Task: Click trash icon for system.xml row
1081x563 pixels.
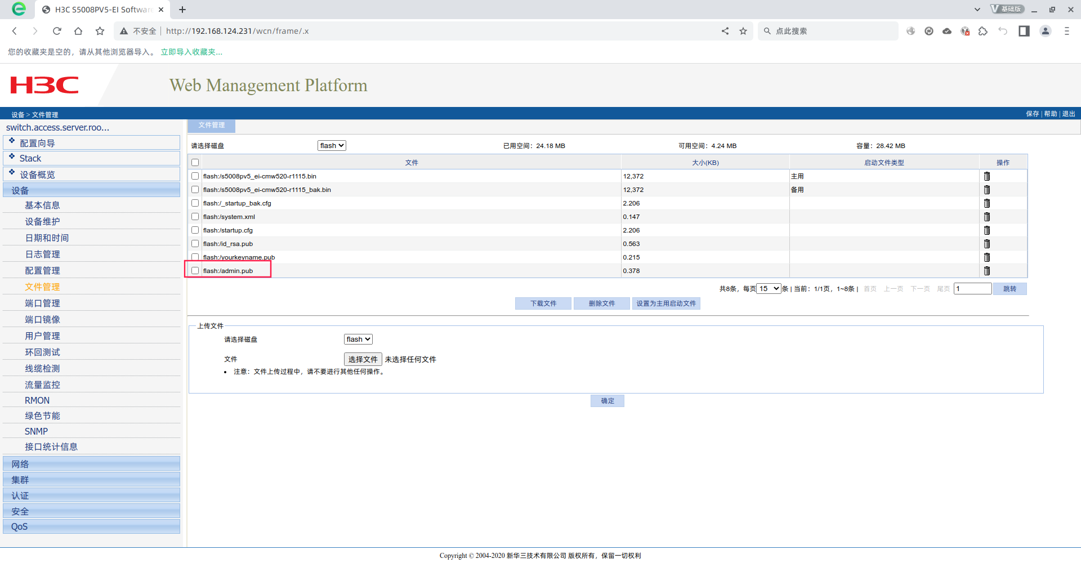Action: click(987, 217)
